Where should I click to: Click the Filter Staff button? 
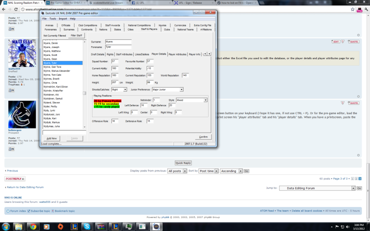[76, 36]
